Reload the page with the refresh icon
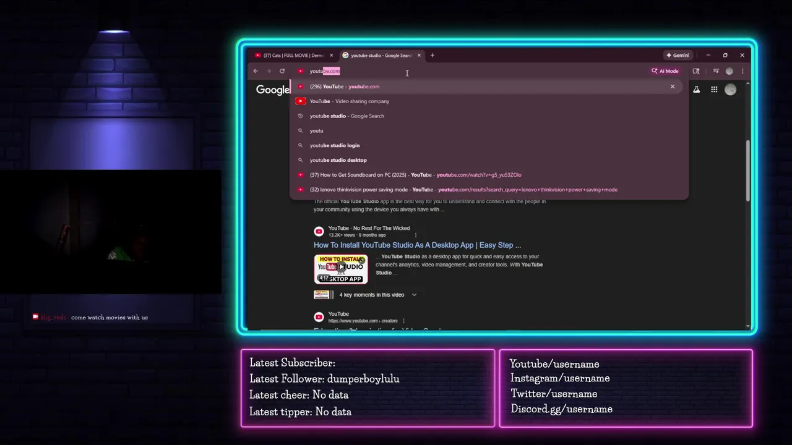Image resolution: width=792 pixels, height=445 pixels. (x=282, y=71)
